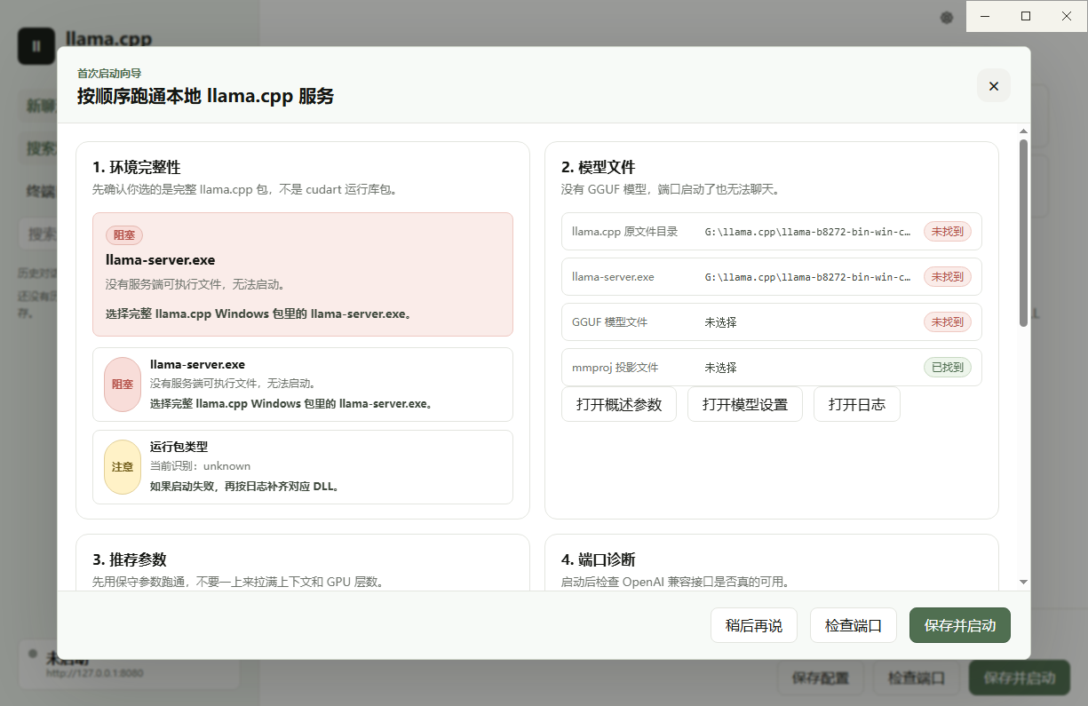Click the red 阻塞 tag in pink alert

(123, 235)
